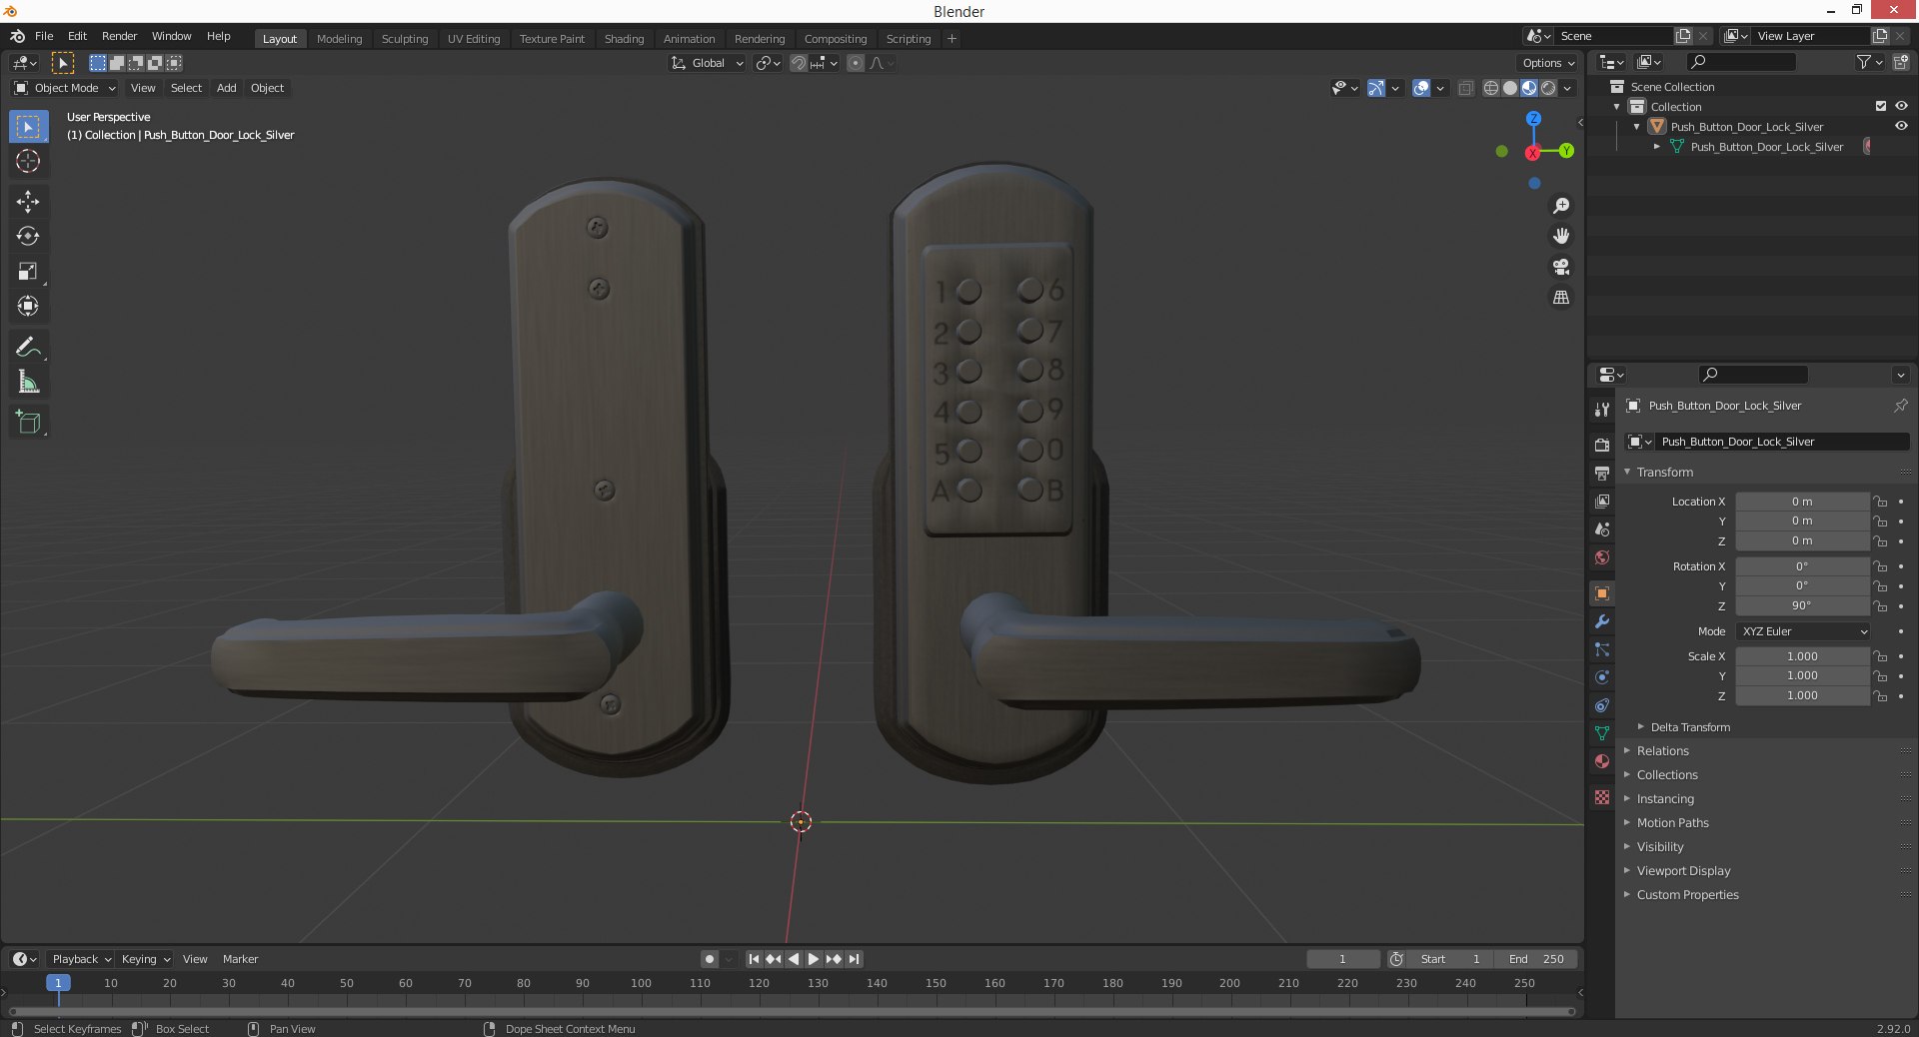This screenshot has height=1037, width=1919.
Task: Select the Cursor tool in the toolbar
Action: [x=28, y=162]
